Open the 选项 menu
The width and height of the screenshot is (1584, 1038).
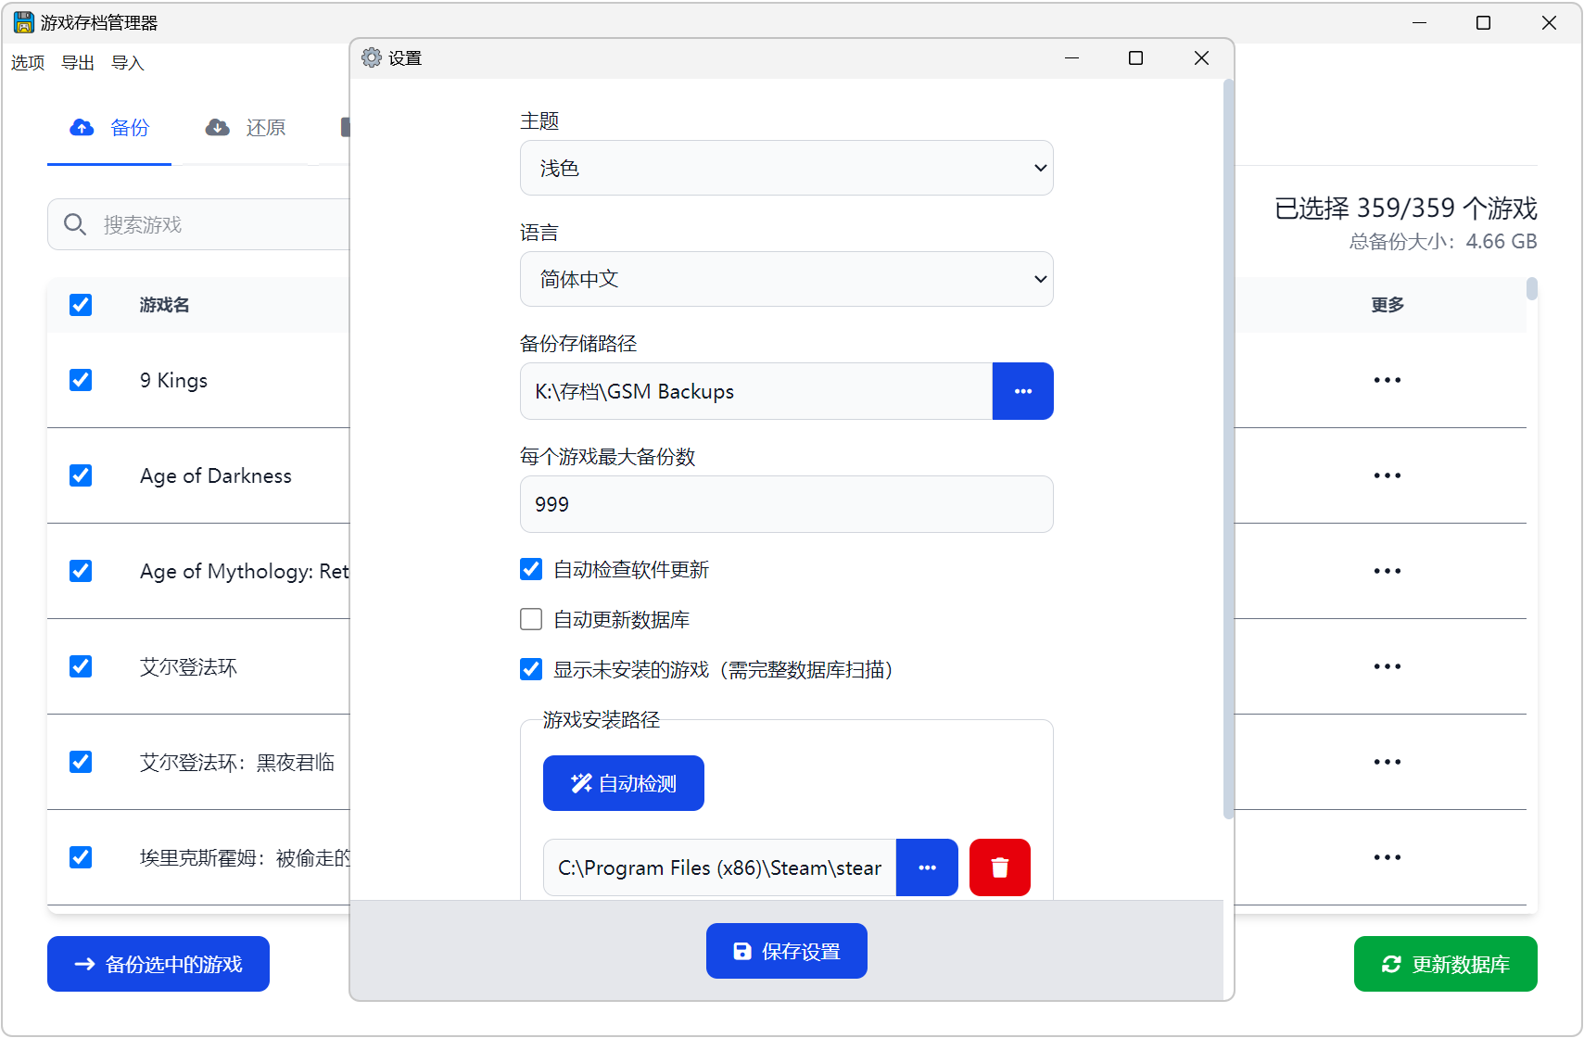tap(28, 63)
